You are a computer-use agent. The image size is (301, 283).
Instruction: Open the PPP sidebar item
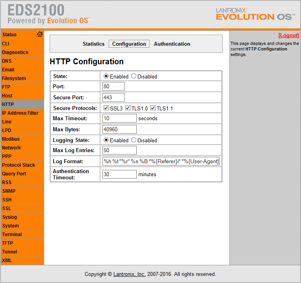22,156
